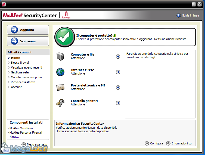
Task: Click the 'Il computer è protetto? Sì' status text
Action: [96, 35]
